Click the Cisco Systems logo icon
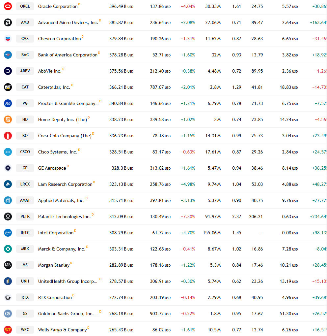The width and height of the screenshot is (327, 336). (8, 152)
